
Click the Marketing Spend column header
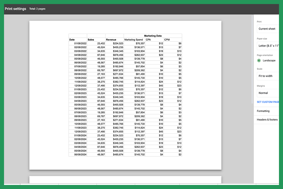133,39
